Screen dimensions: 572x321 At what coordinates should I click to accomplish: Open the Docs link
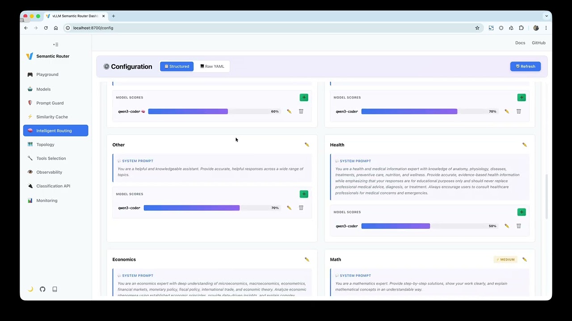(520, 43)
